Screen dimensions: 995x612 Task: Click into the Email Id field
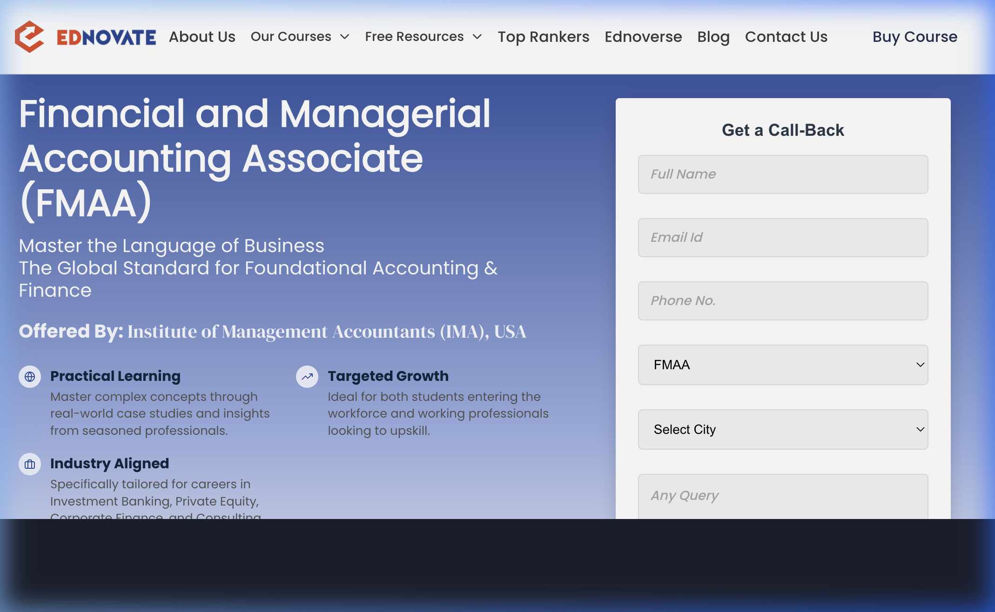[783, 238]
